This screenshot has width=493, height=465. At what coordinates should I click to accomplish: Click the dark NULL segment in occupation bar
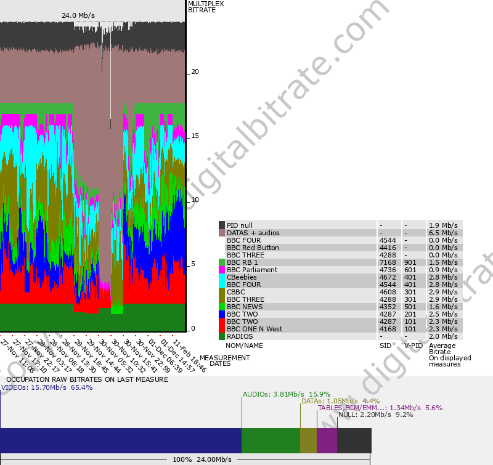point(354,440)
